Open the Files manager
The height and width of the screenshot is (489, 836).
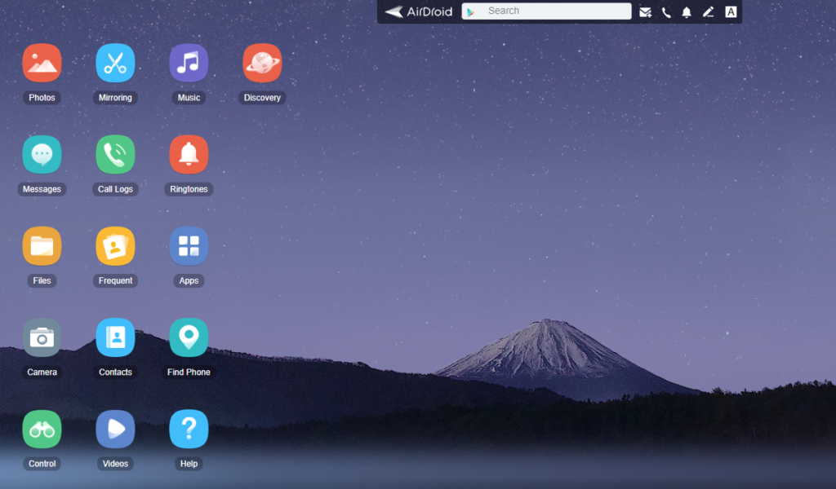click(x=42, y=245)
